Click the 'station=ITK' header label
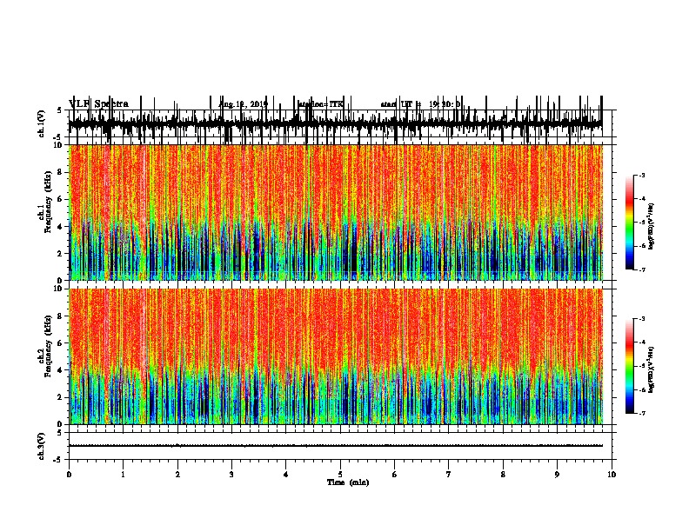 point(320,104)
